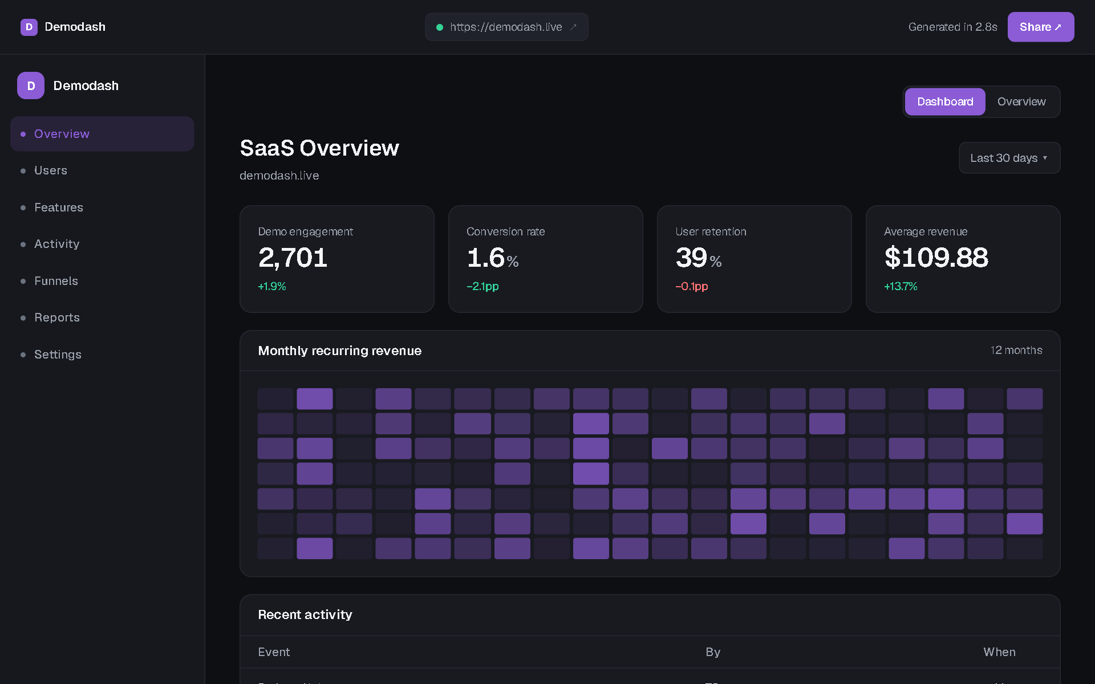Click the bullet icon next to Settings
1095x684 pixels.
23,355
